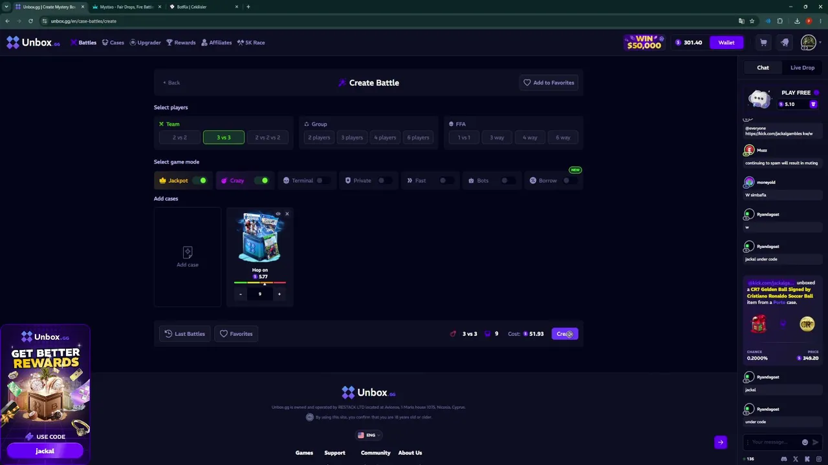Viewport: 828px width, 465px height.
Task: Increase Hop on case quantity
Action: (x=279, y=294)
